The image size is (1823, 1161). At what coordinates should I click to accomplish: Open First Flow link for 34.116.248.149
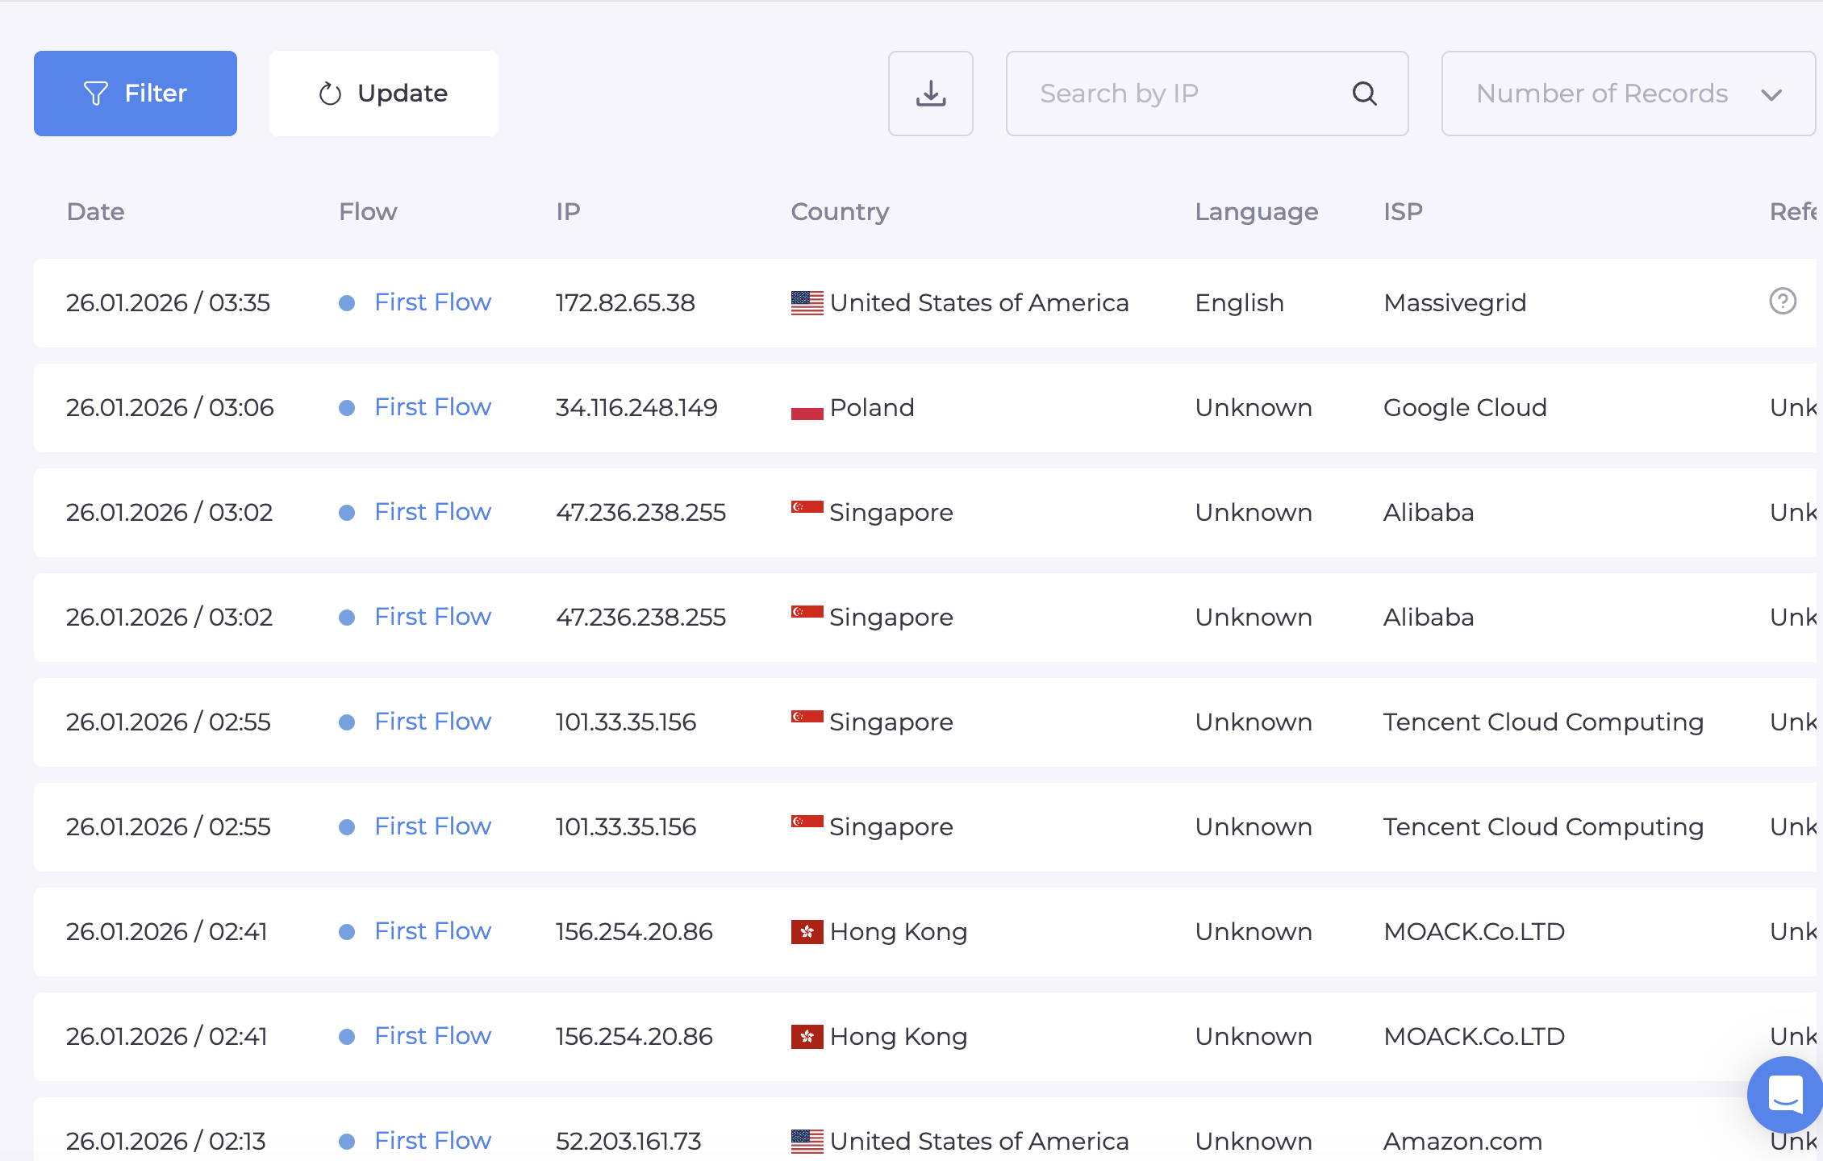(x=432, y=407)
